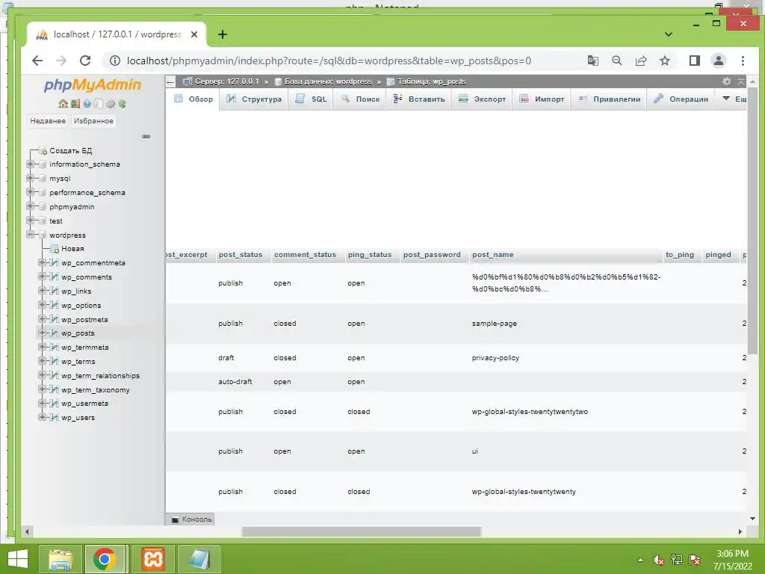765x574 pixels.
Task: Open the Экспорт tab
Action: click(x=482, y=99)
